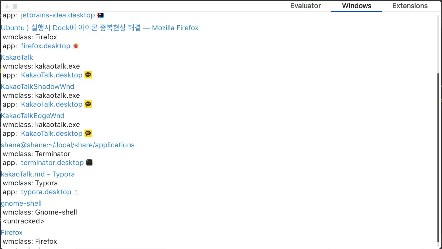Inspect the KakaoTalkShadowWnd window link

tap(37, 87)
